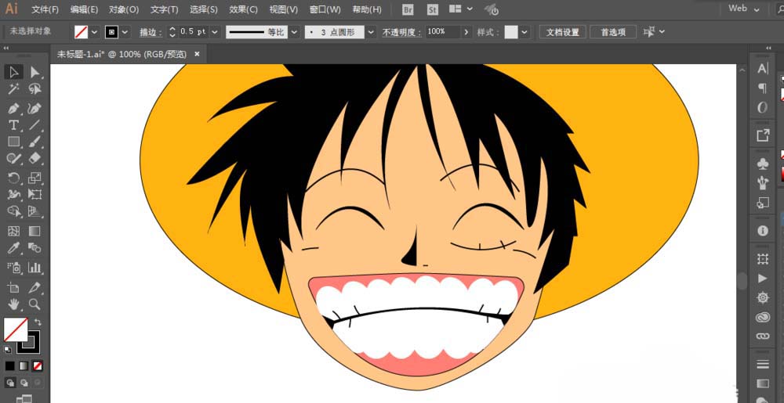Choose the Free Transform tool
The height and width of the screenshot is (403, 784).
point(35,195)
